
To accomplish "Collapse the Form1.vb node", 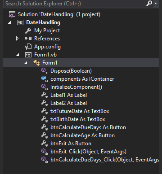I will (18, 55).
